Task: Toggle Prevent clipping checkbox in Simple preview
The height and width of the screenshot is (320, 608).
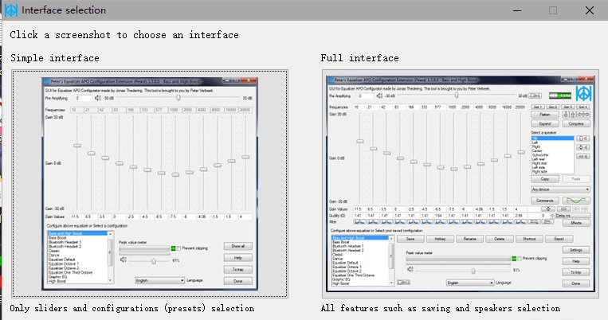Action: pos(179,248)
